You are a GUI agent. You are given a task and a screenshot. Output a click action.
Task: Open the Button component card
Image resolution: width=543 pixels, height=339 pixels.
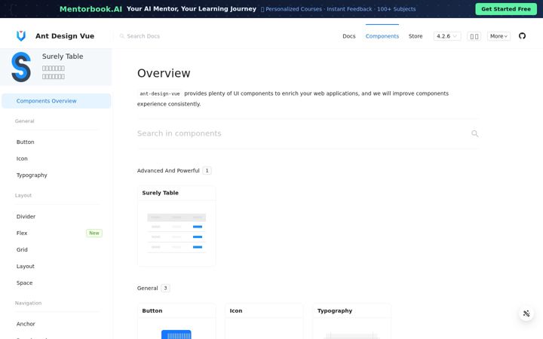(x=176, y=322)
